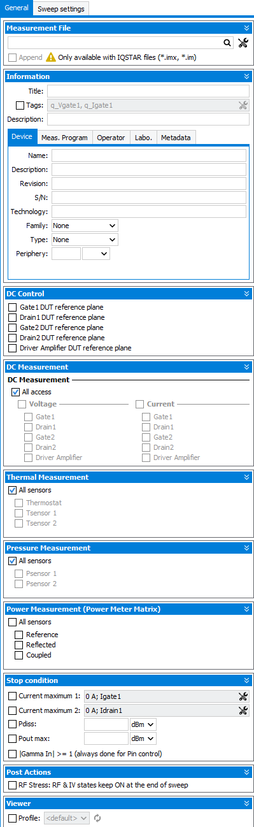This screenshot has height=827, width=254.
Task: Click the Title input field
Action: [148, 91]
